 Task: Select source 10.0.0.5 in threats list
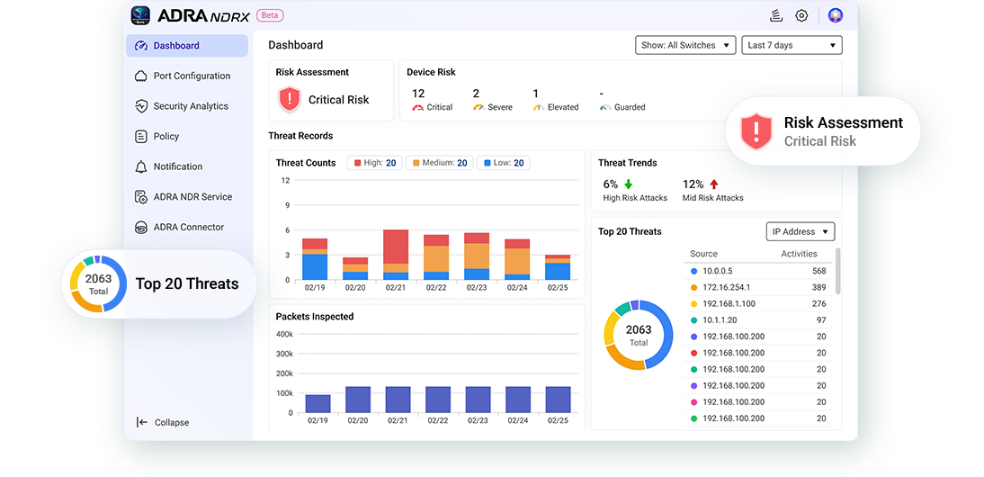point(718,271)
